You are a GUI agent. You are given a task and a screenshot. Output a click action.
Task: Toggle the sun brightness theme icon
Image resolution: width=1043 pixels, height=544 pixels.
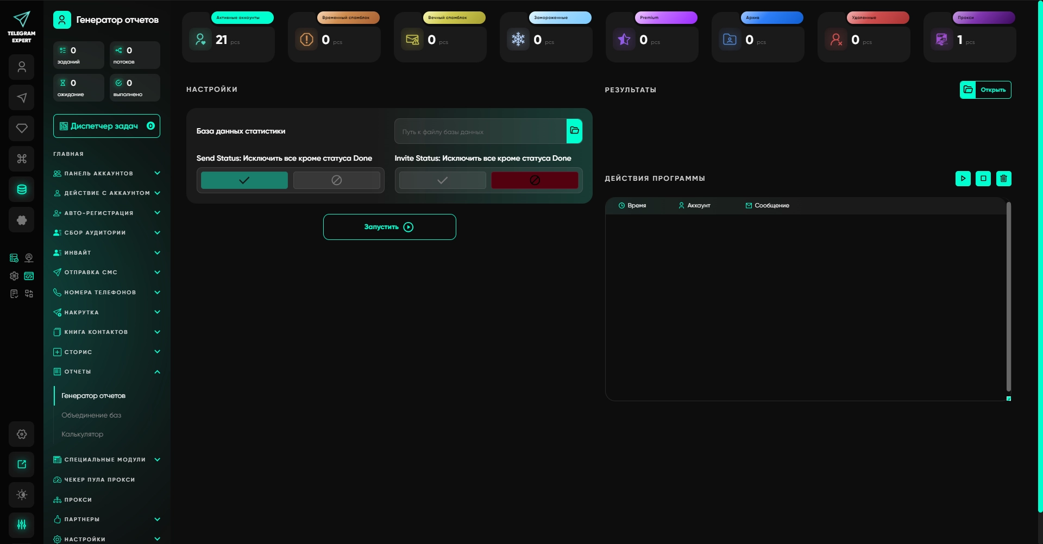point(22,495)
